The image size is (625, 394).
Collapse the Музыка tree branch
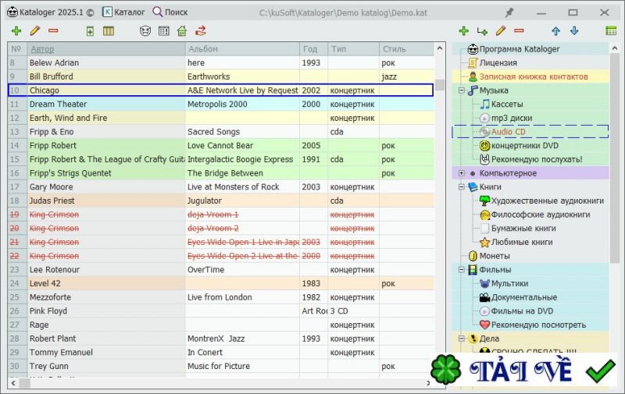point(462,91)
